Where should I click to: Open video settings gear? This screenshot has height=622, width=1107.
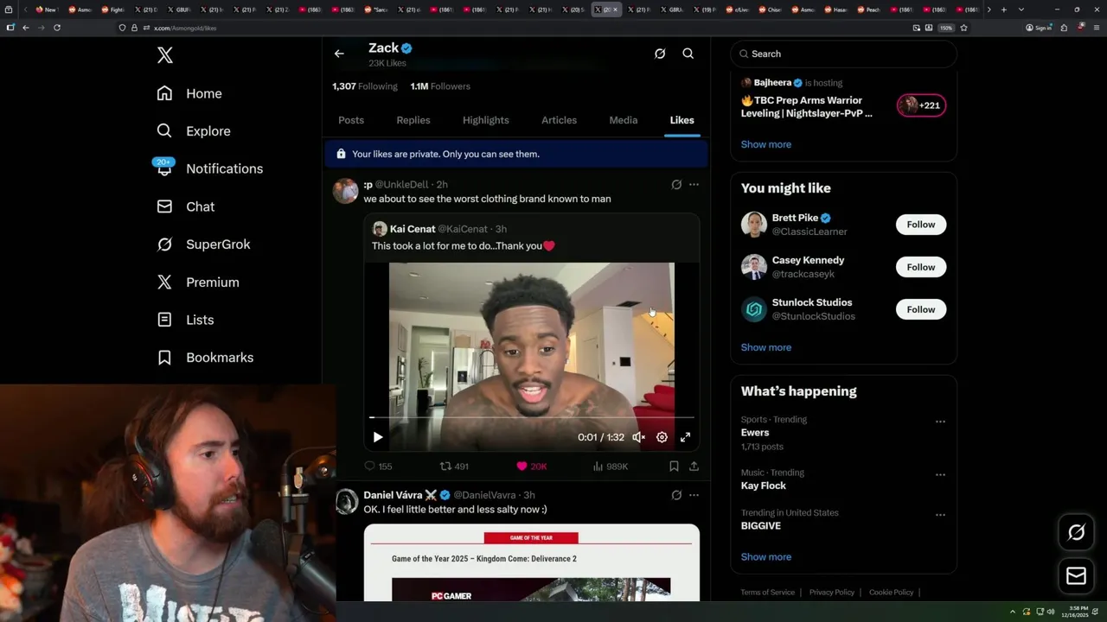coord(662,437)
